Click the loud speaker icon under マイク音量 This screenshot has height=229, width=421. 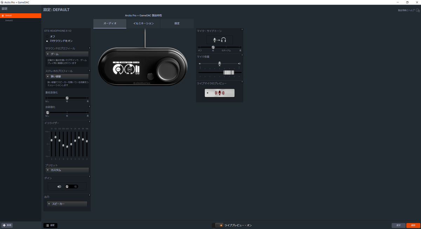pos(239,63)
